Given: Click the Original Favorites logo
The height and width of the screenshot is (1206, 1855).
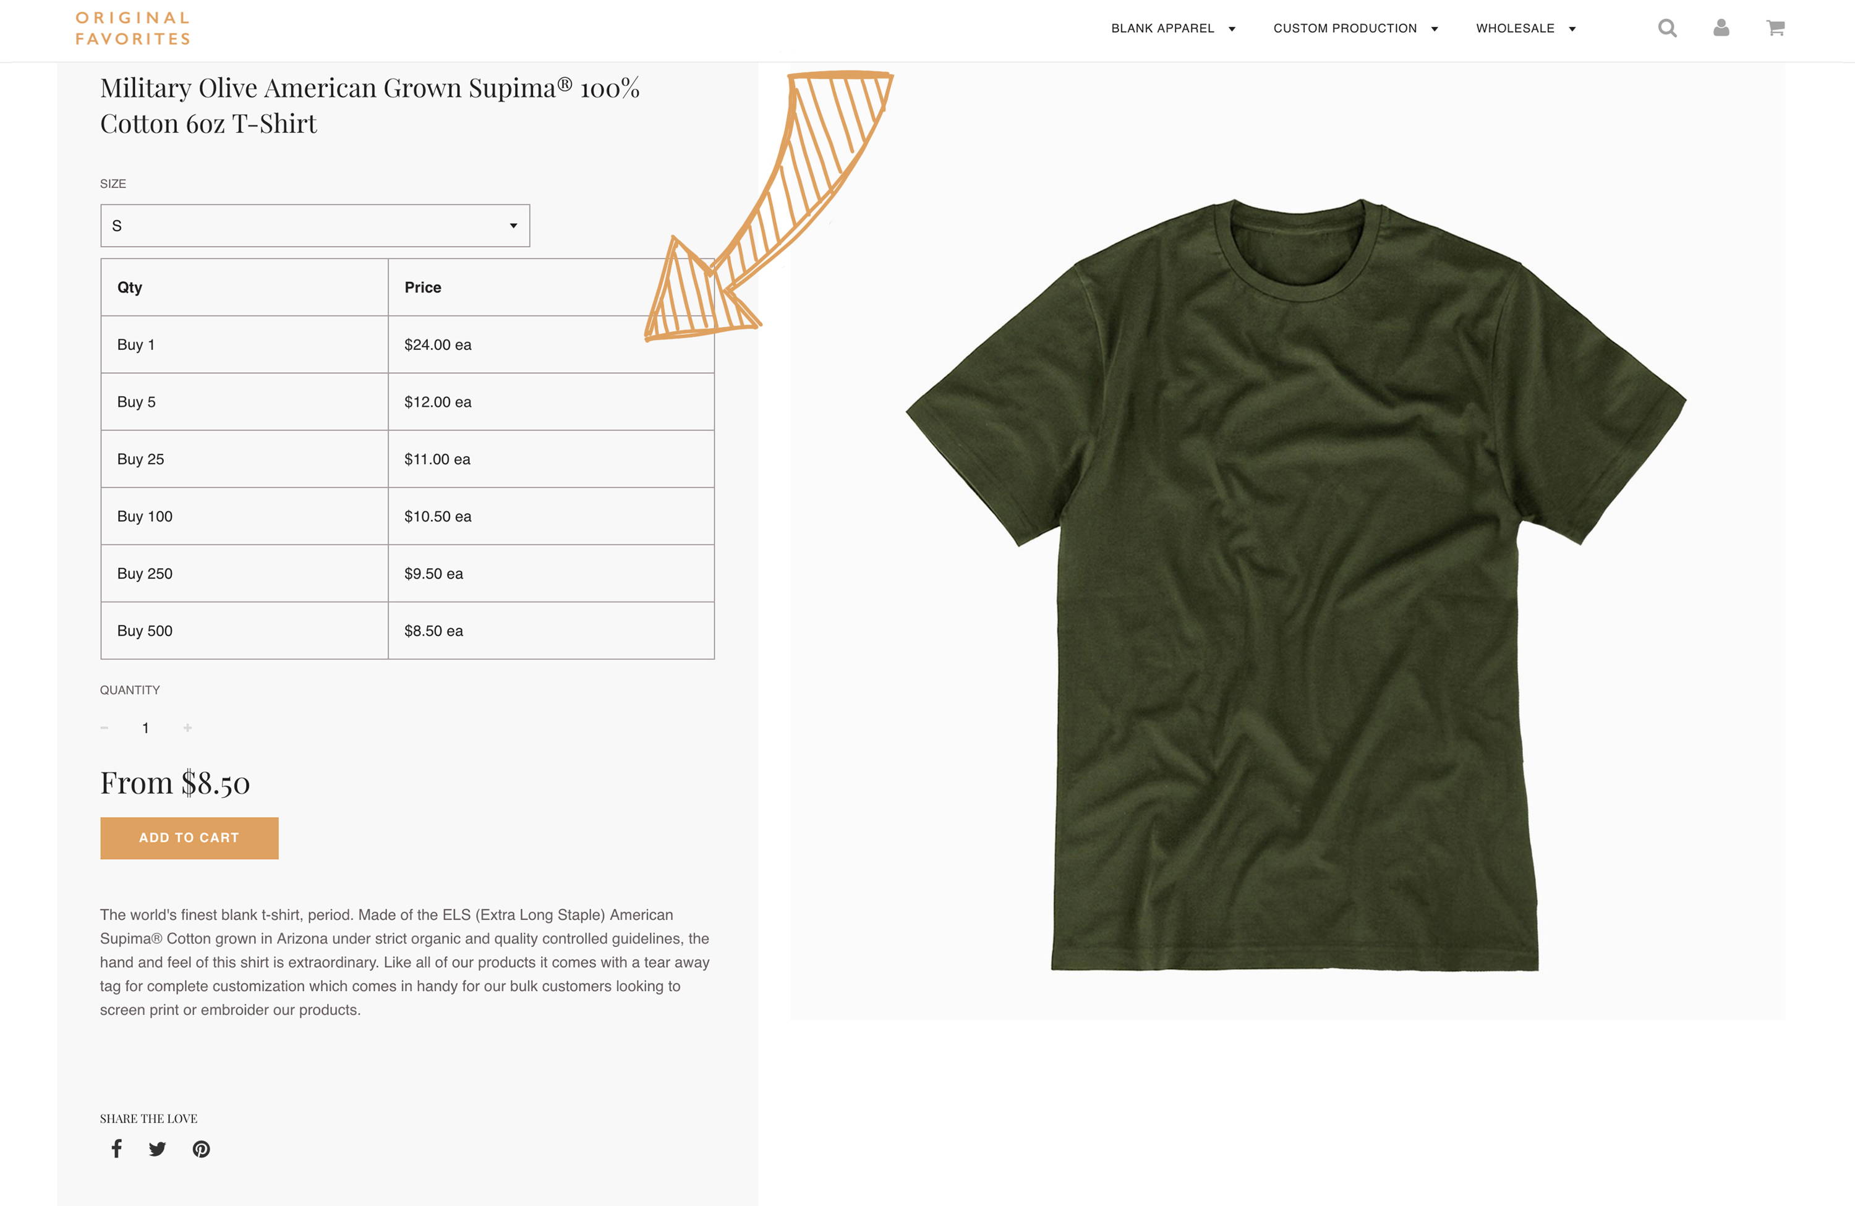Looking at the screenshot, I should (x=132, y=28).
